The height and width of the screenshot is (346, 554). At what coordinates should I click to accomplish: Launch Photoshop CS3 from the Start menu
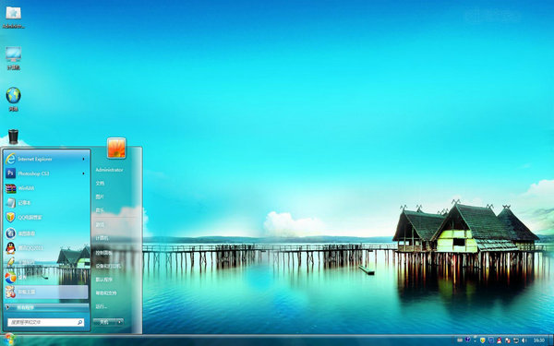(47, 173)
